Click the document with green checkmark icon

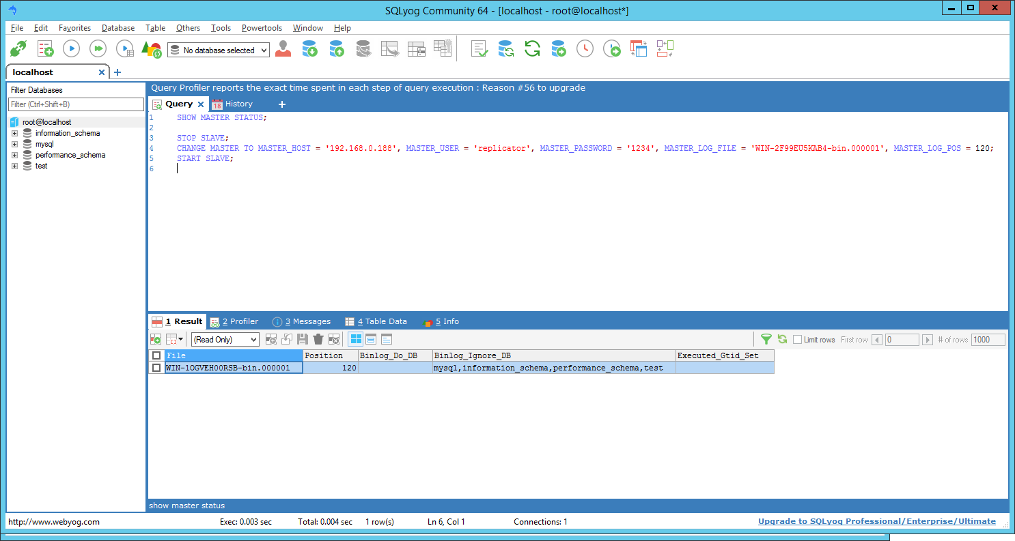[x=479, y=49]
